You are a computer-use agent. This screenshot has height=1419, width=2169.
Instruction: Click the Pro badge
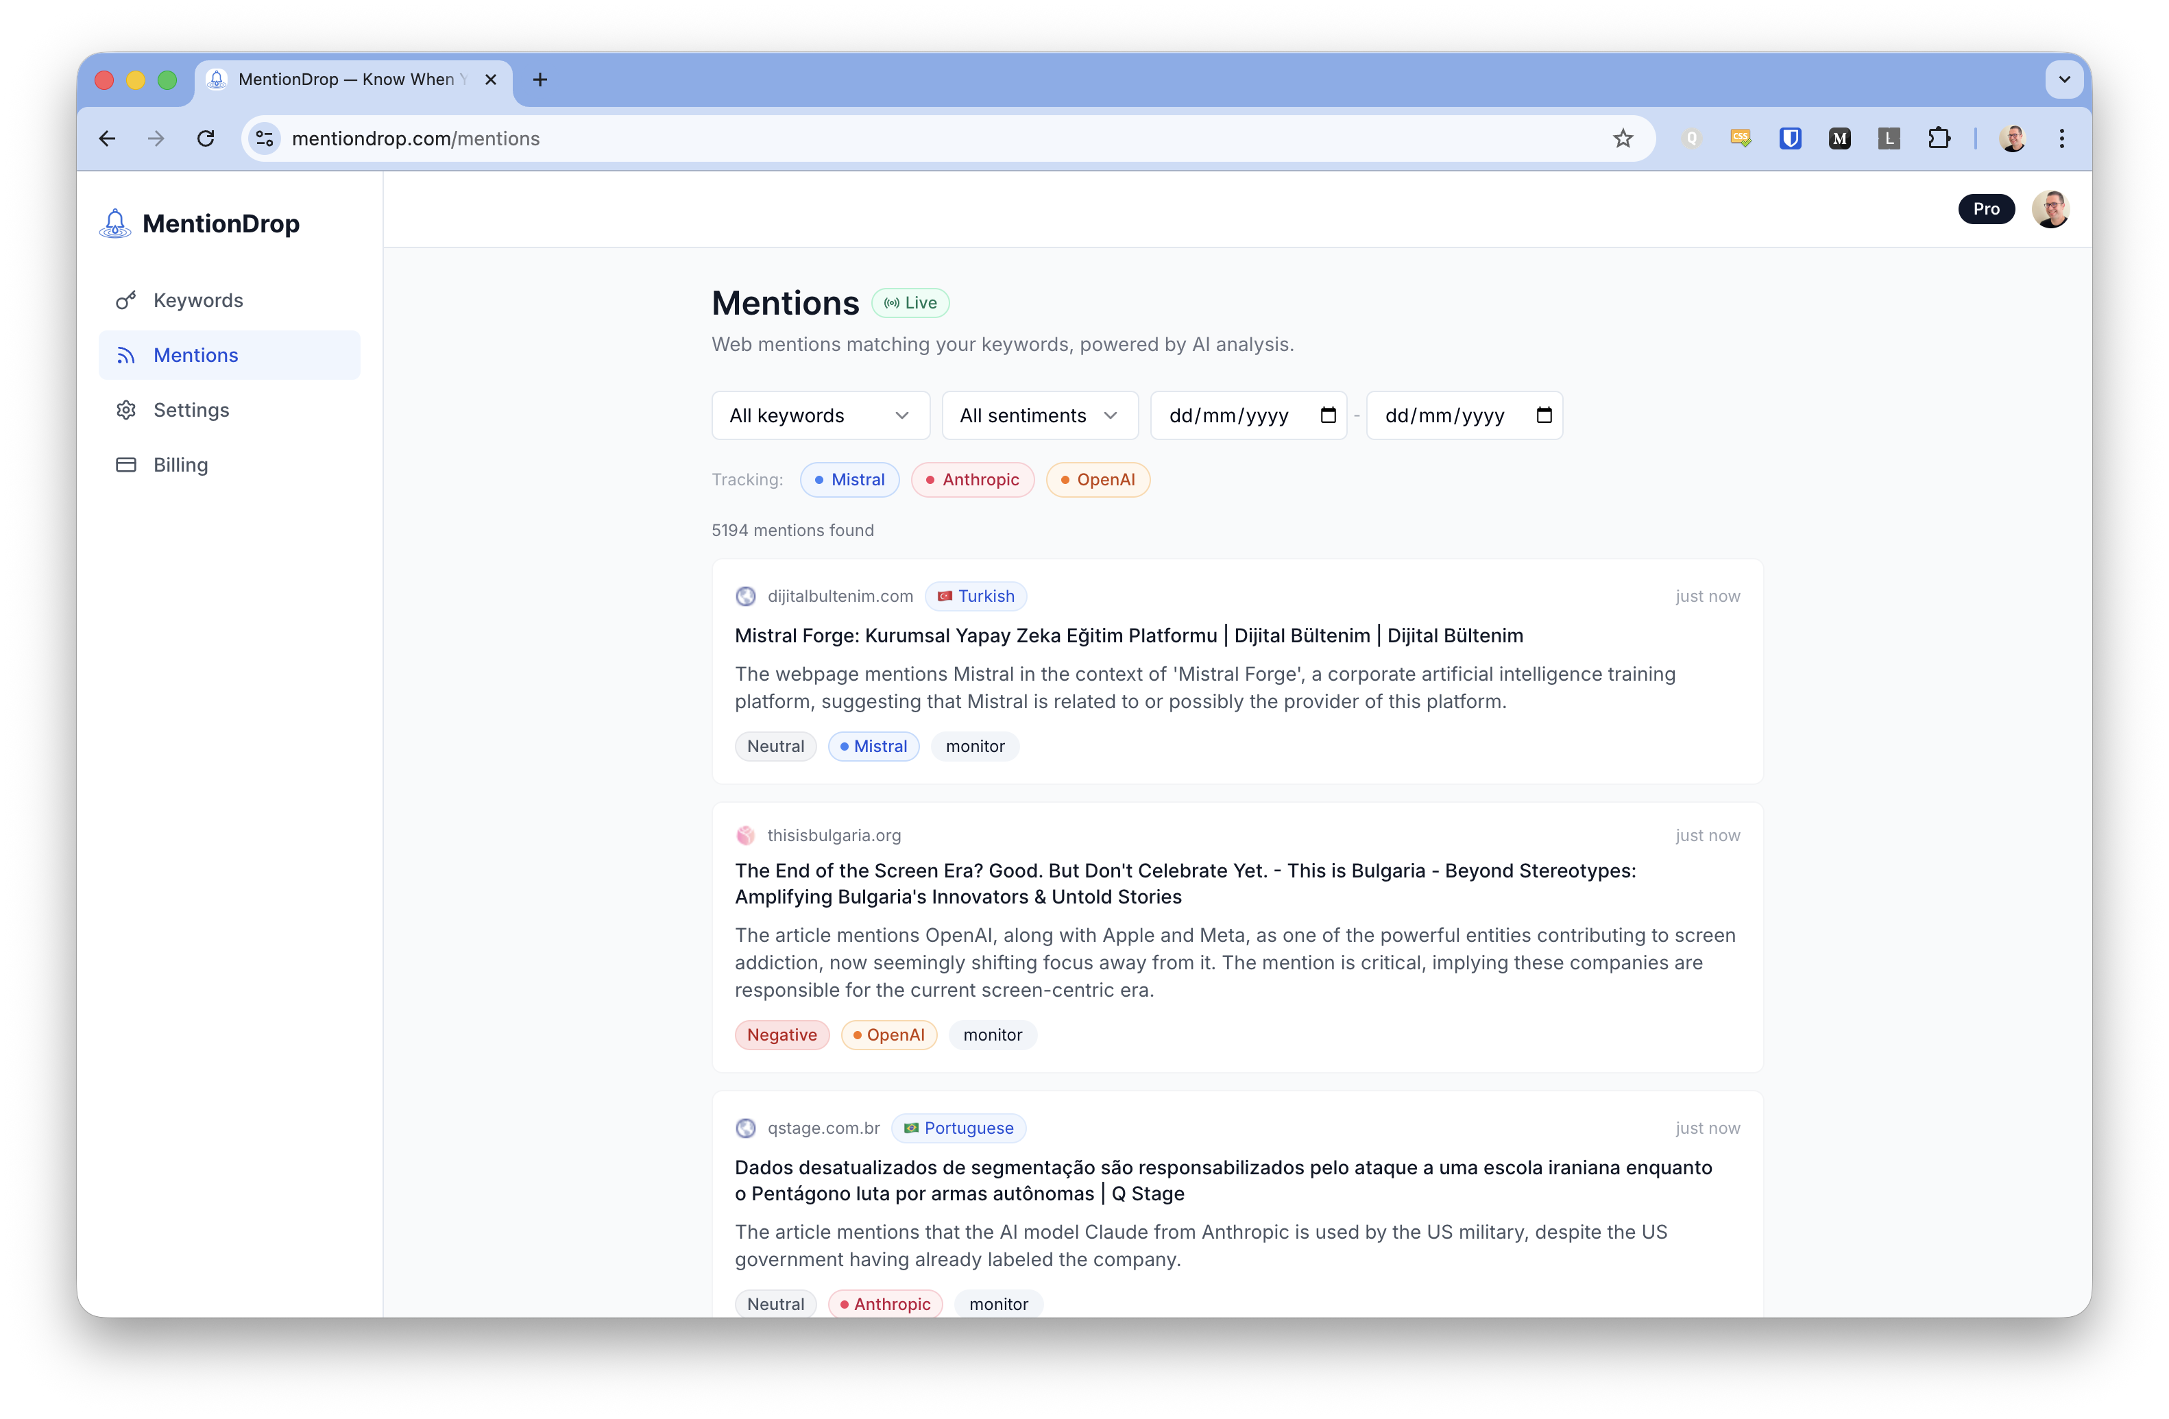[x=1987, y=208]
